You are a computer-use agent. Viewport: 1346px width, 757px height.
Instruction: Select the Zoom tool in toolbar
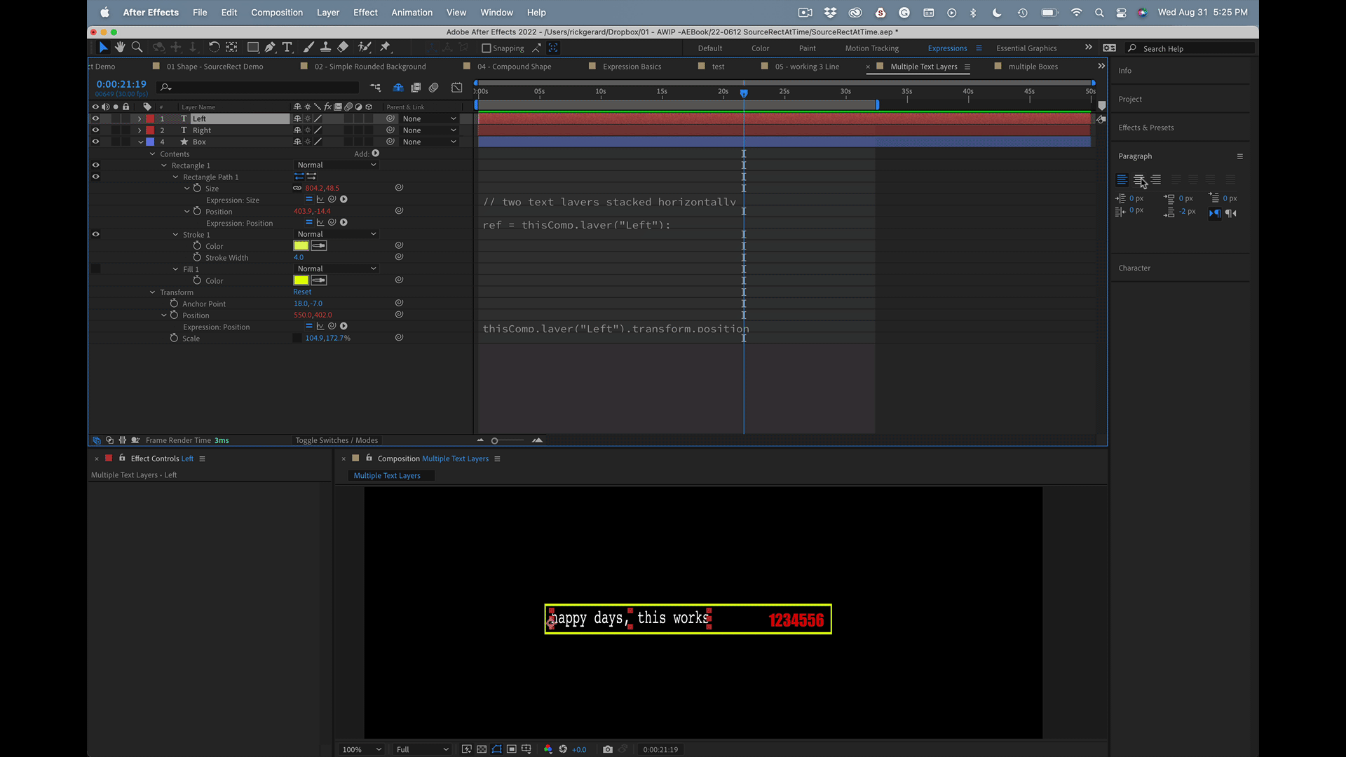(x=137, y=47)
